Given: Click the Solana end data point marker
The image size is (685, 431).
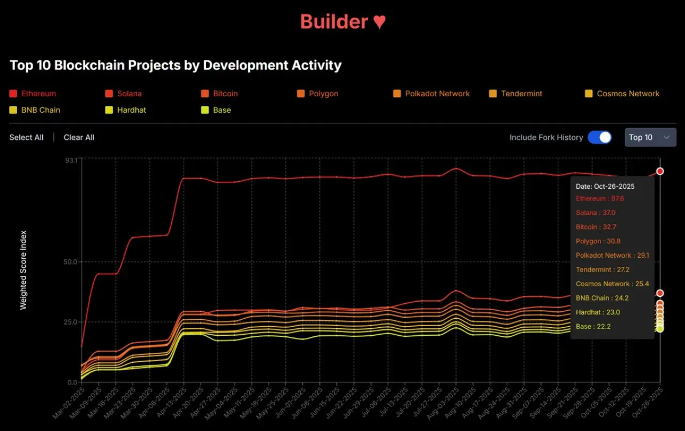Looking at the screenshot, I should tap(660, 293).
